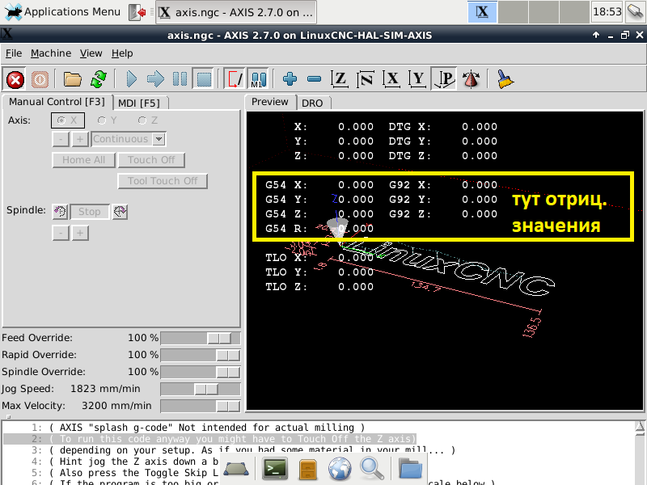Open the Preview tab
This screenshot has height=485, width=647.
point(270,102)
